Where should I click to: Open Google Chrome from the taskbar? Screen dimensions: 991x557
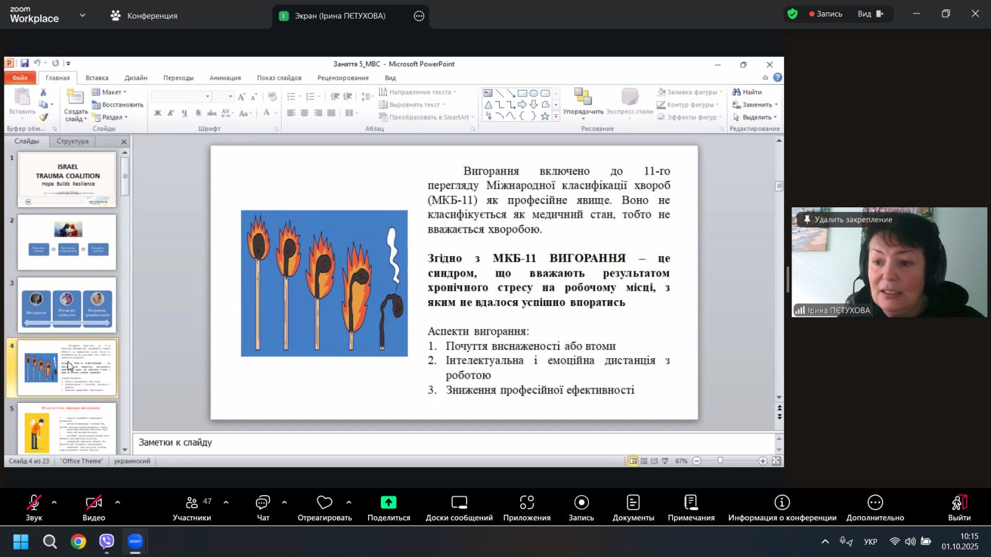[x=78, y=542]
